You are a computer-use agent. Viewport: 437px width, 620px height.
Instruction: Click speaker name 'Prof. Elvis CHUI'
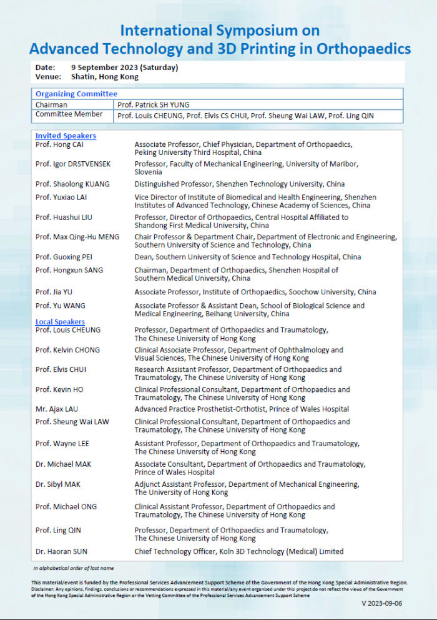tap(61, 370)
